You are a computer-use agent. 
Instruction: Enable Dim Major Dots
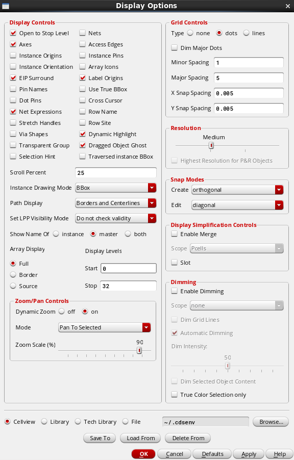pyautogui.click(x=175, y=47)
